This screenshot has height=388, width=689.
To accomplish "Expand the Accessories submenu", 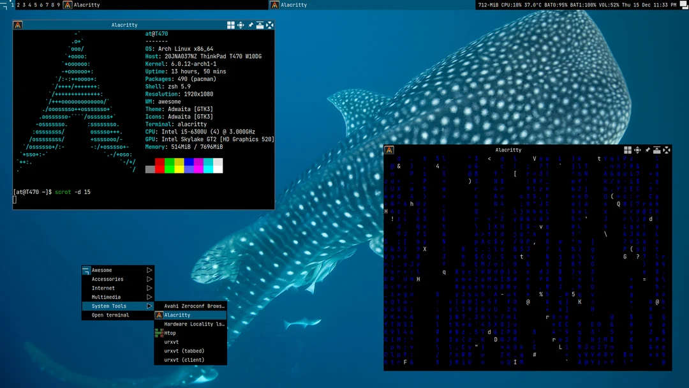I will tap(107, 279).
